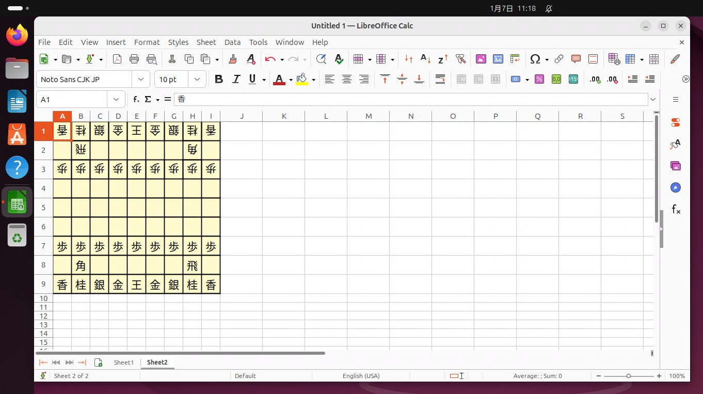
Task: Switch to the Sheet1 tab
Action: tap(123, 362)
